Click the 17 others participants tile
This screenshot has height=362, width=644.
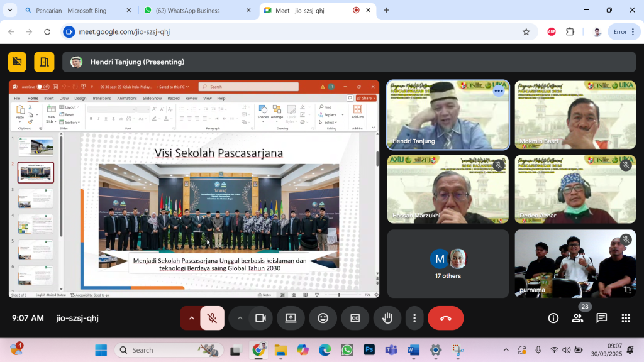[448, 263]
